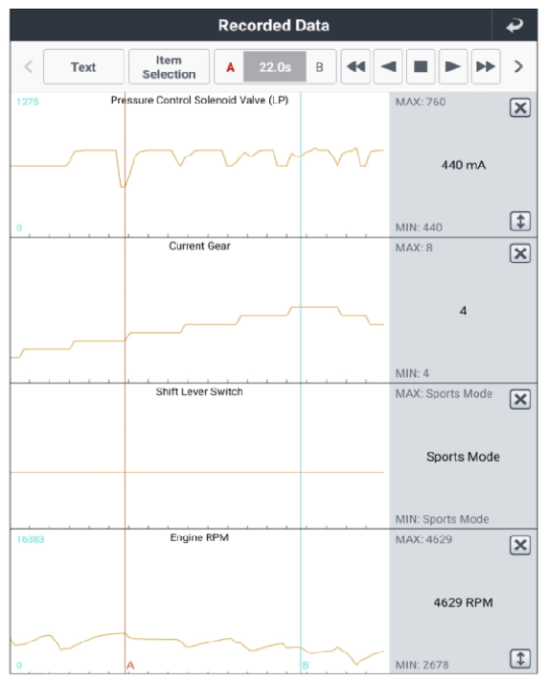The image size is (547, 683).
Task: Remove Pressure Control Solenoid Valve graph
Action: pos(520,107)
